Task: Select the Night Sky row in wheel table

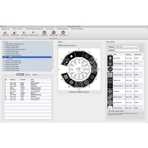Action: coord(28,86)
